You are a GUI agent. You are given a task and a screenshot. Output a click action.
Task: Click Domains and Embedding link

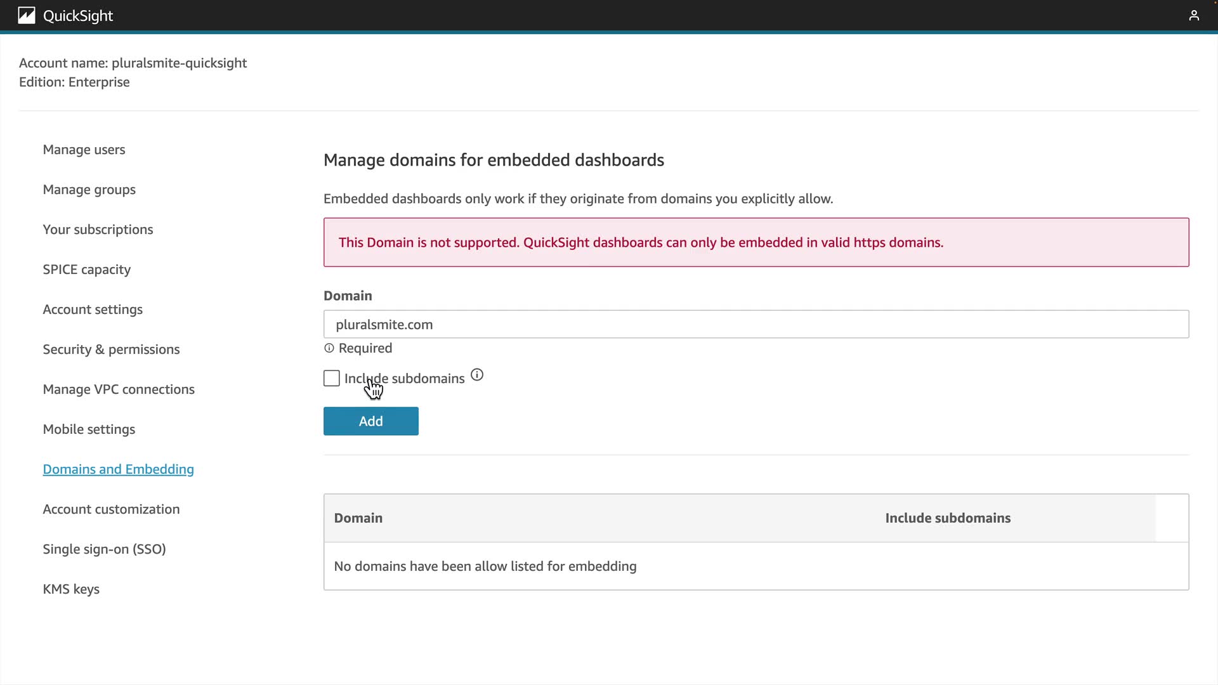coord(118,469)
